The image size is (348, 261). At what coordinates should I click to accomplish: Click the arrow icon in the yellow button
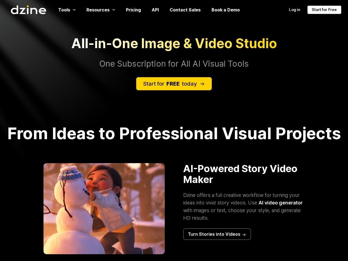coord(202,84)
